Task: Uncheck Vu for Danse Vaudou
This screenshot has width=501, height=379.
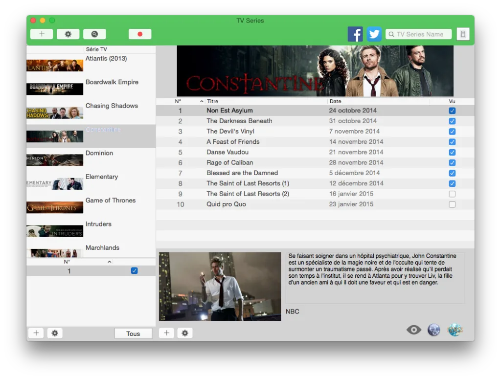Action: (452, 152)
